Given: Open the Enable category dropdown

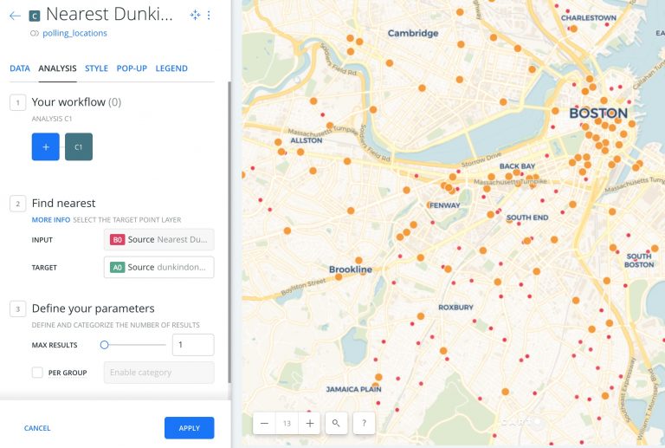Looking at the screenshot, I should 159,373.
